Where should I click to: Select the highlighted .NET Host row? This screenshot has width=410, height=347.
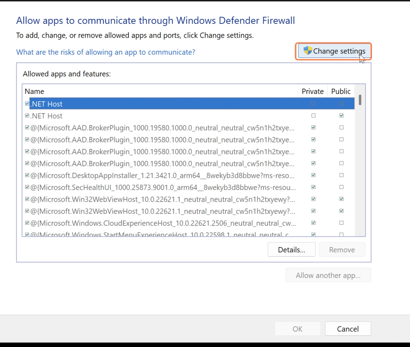pos(192,104)
